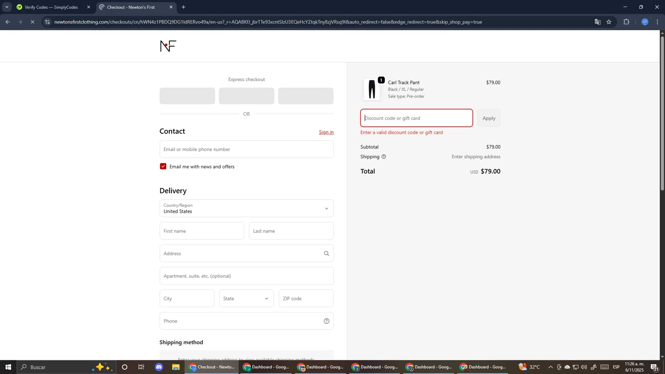
Task: Click the Phone field
Action: 246,321
